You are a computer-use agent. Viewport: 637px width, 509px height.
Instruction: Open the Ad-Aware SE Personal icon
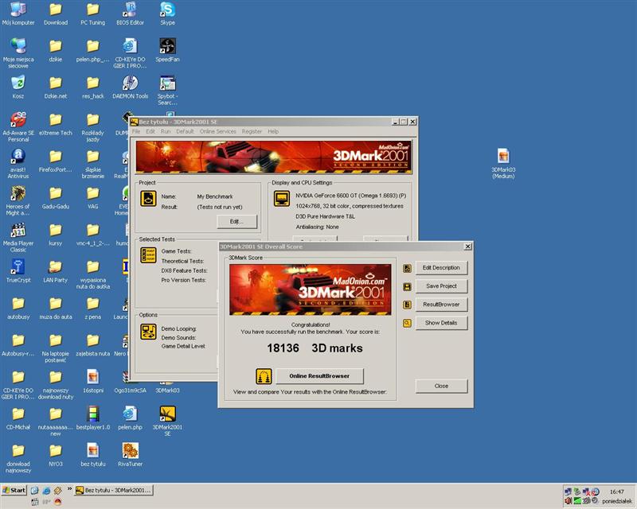click(x=18, y=126)
